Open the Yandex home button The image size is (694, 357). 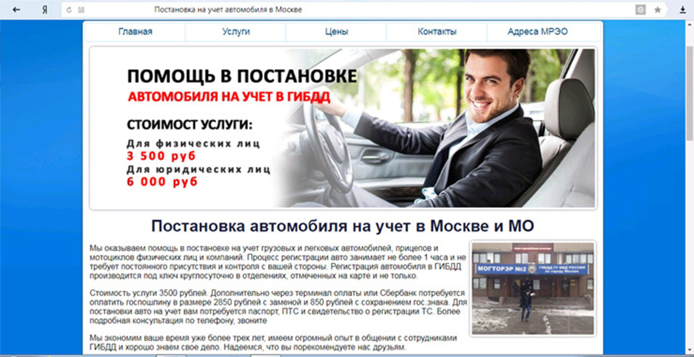point(44,10)
